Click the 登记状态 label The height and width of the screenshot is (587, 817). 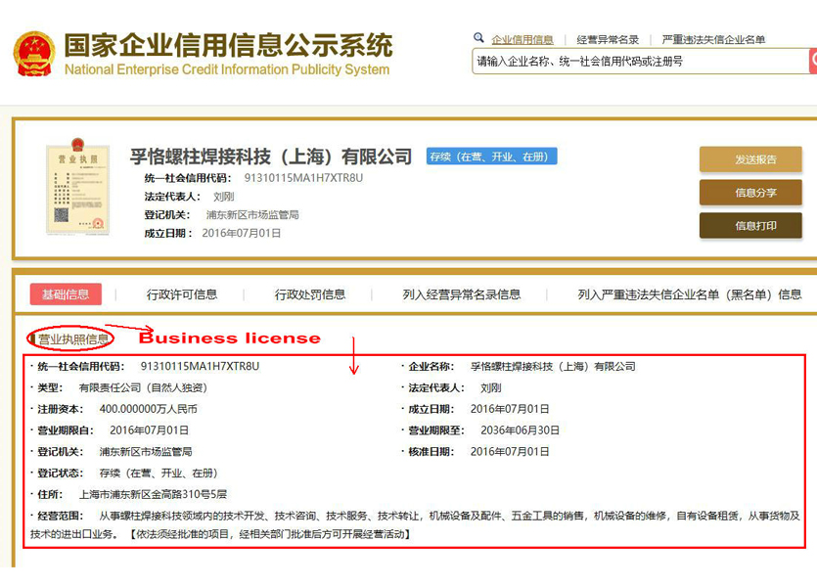[x=60, y=474]
